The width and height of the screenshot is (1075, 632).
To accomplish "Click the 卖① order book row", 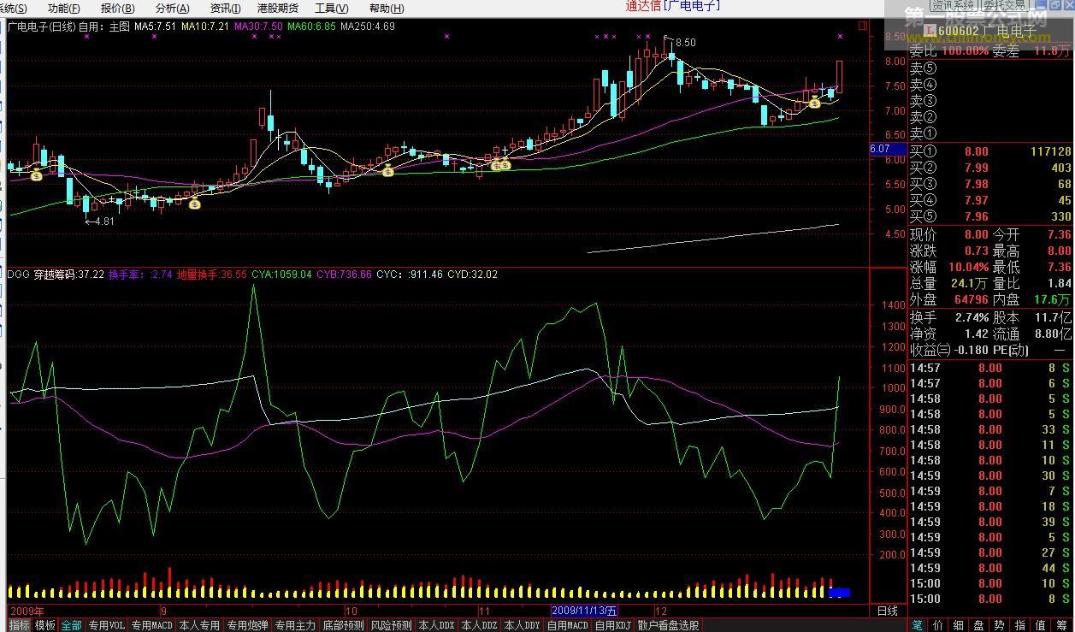I will pyautogui.click(x=990, y=133).
